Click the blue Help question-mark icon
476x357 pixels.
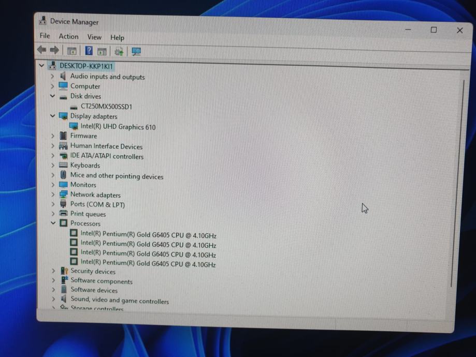[89, 50]
